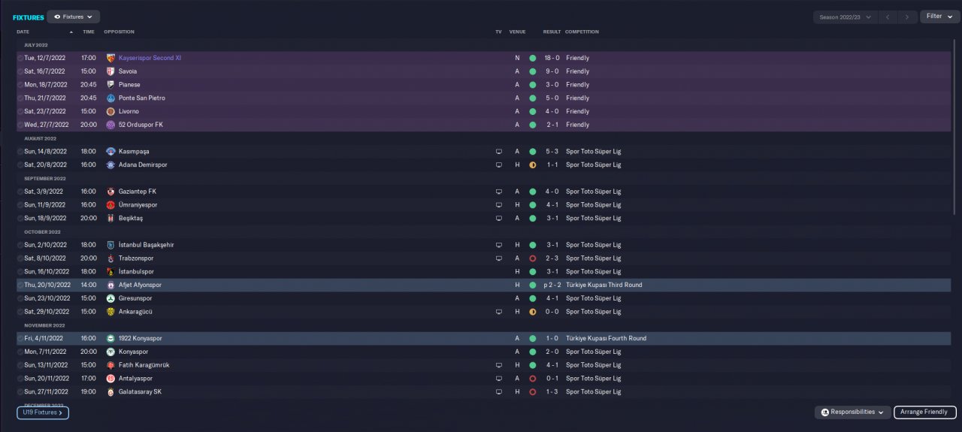
Task: Open the Filter dropdown
Action: pos(939,17)
